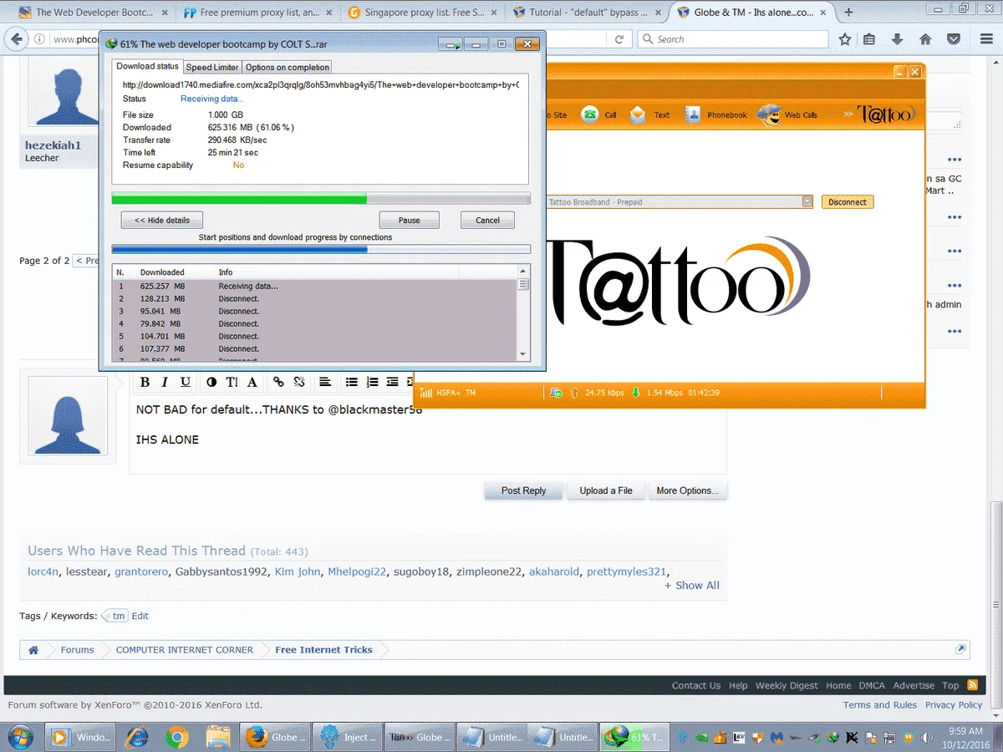The width and height of the screenshot is (1003, 752).
Task: Click the reply text editor area
Action: [x=427, y=434]
